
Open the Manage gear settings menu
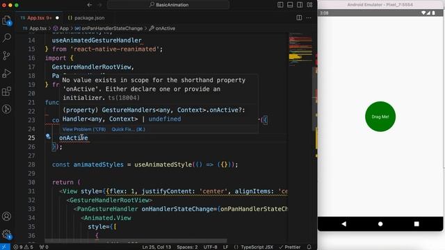point(6,235)
